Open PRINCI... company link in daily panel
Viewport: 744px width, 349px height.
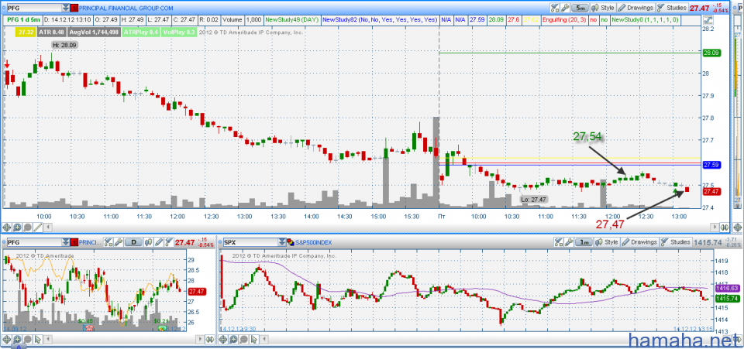(x=90, y=242)
